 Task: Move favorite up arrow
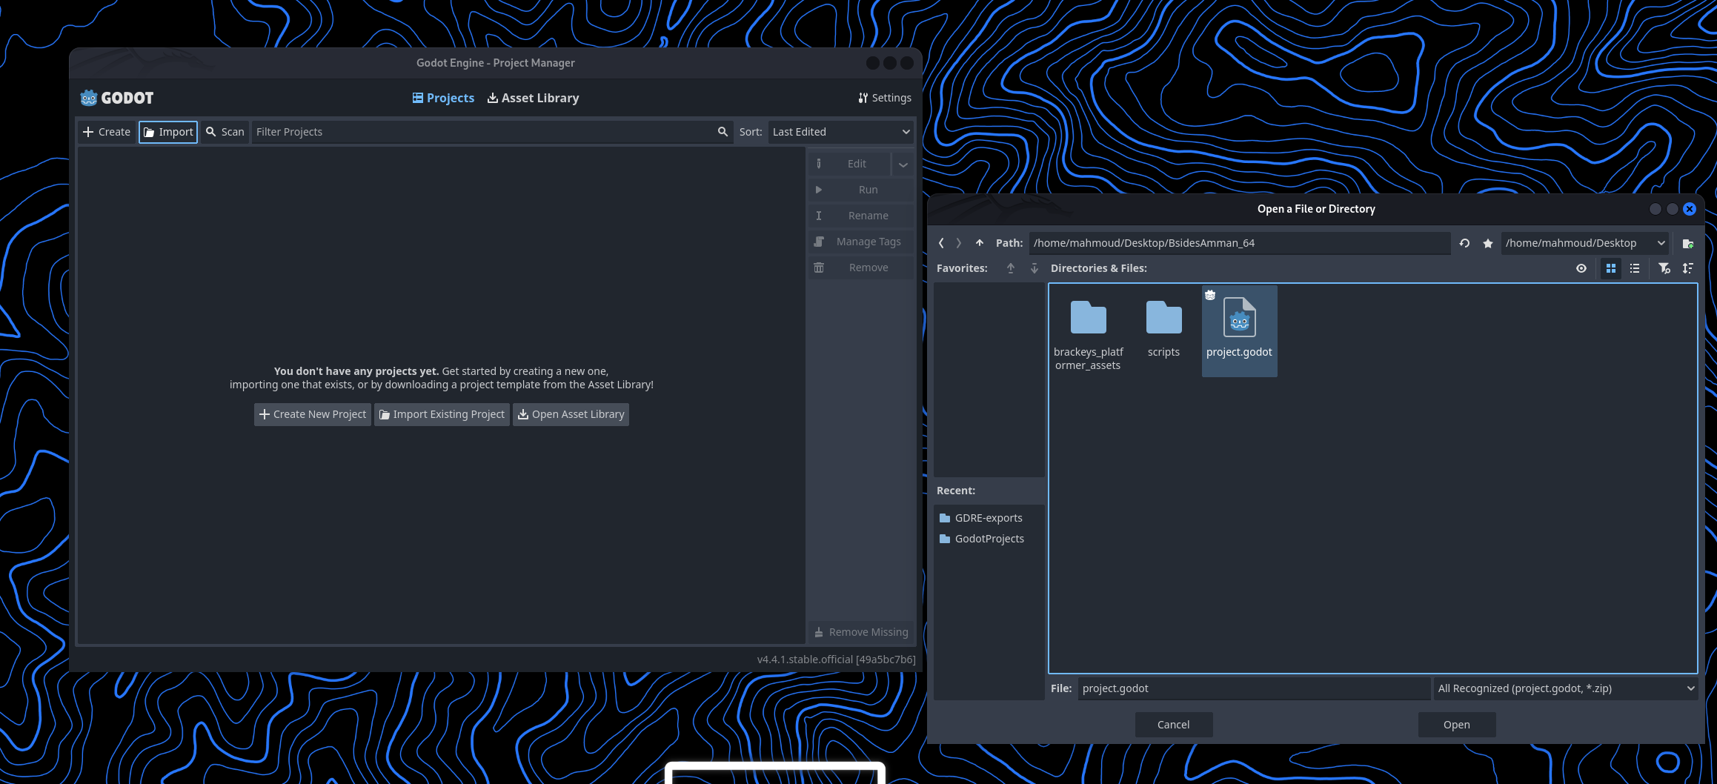pyautogui.click(x=1011, y=268)
